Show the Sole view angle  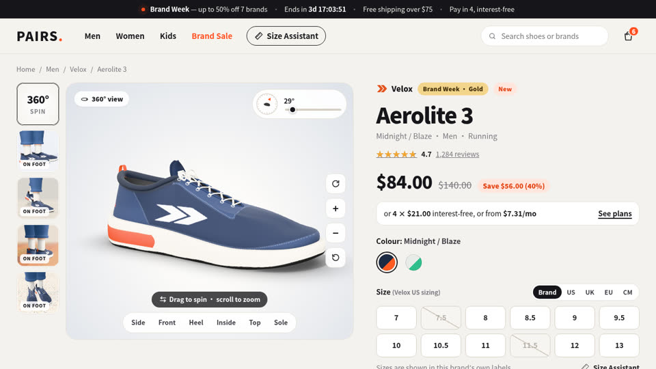pos(281,323)
